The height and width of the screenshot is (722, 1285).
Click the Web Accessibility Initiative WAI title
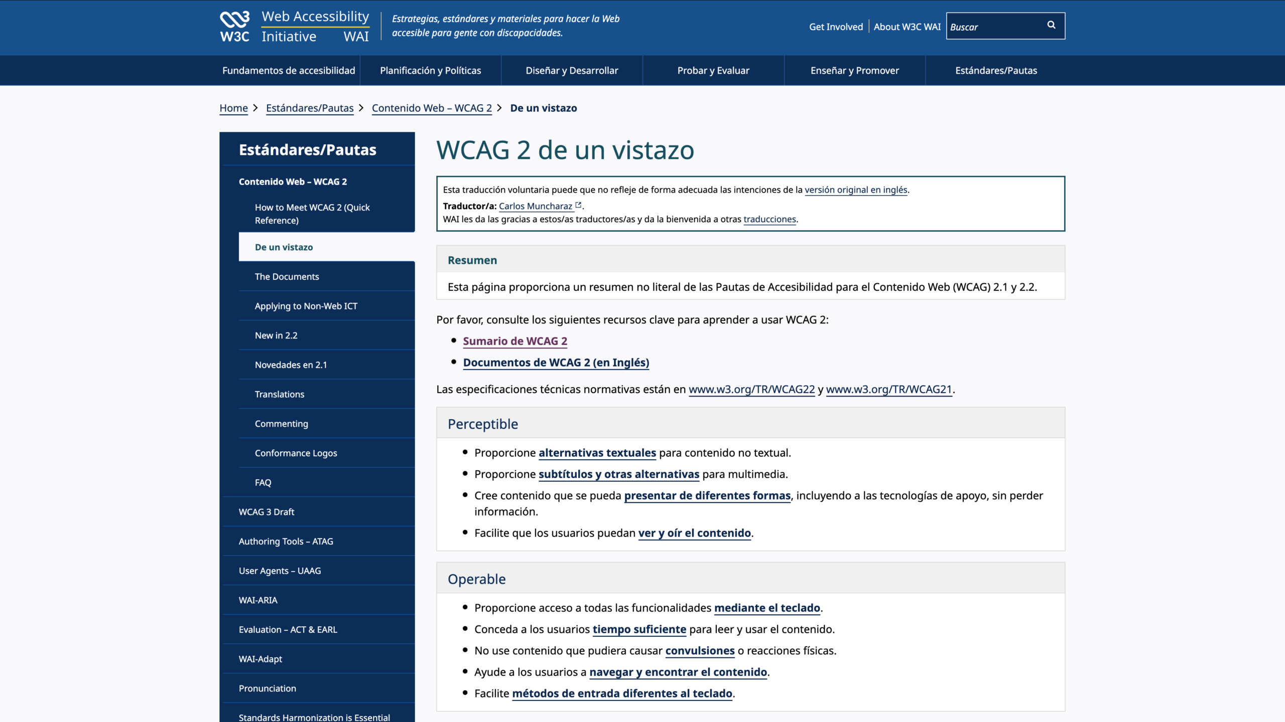315,27
